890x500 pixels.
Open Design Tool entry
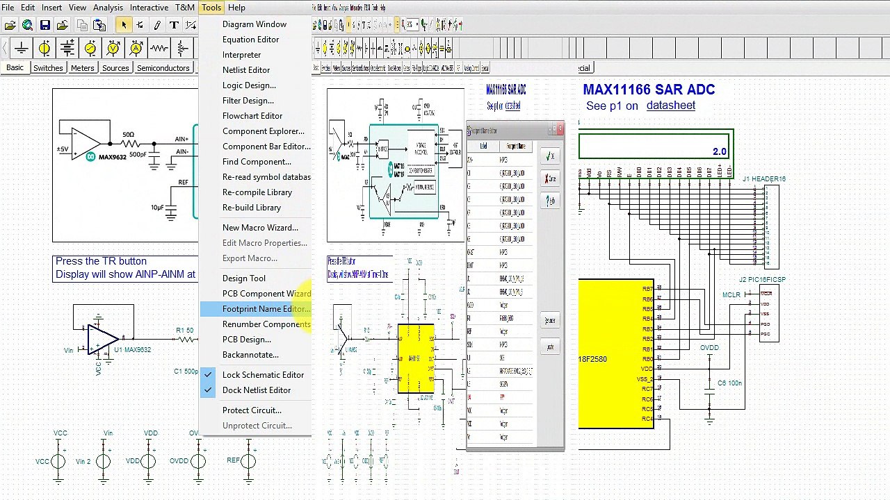[254, 278]
